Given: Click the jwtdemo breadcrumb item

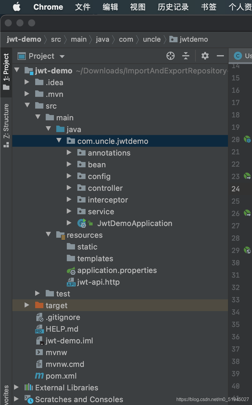Looking at the screenshot, I should (x=193, y=39).
